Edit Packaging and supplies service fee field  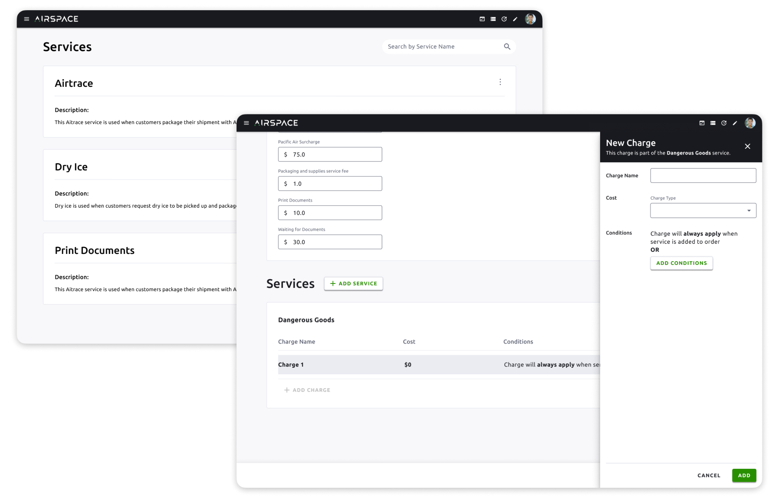[x=330, y=184]
